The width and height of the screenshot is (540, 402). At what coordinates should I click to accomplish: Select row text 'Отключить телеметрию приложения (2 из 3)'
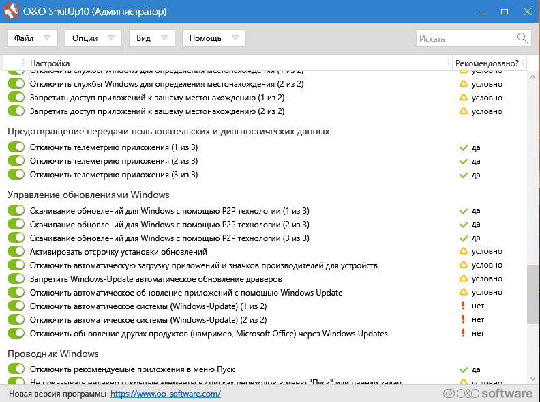[x=114, y=161]
